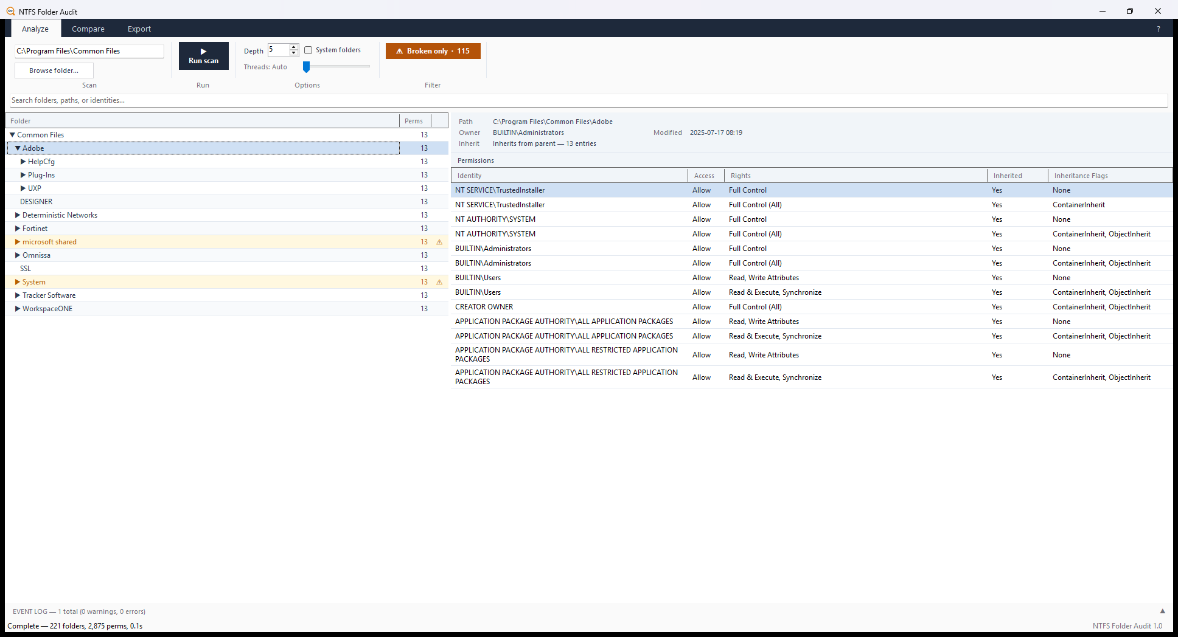Select BUILTIN\Users Read & Execute row
Image resolution: width=1178 pixels, height=637 pixels.
pyautogui.click(x=812, y=292)
